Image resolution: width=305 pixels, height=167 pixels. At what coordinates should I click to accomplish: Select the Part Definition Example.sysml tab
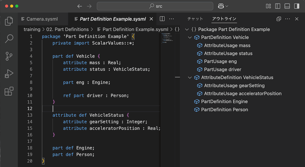pyautogui.click(x=113, y=19)
